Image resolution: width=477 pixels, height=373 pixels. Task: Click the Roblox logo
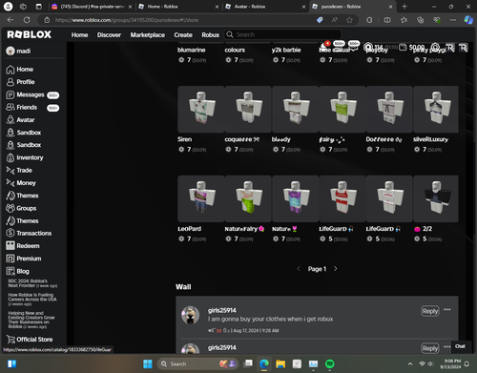[x=30, y=34]
